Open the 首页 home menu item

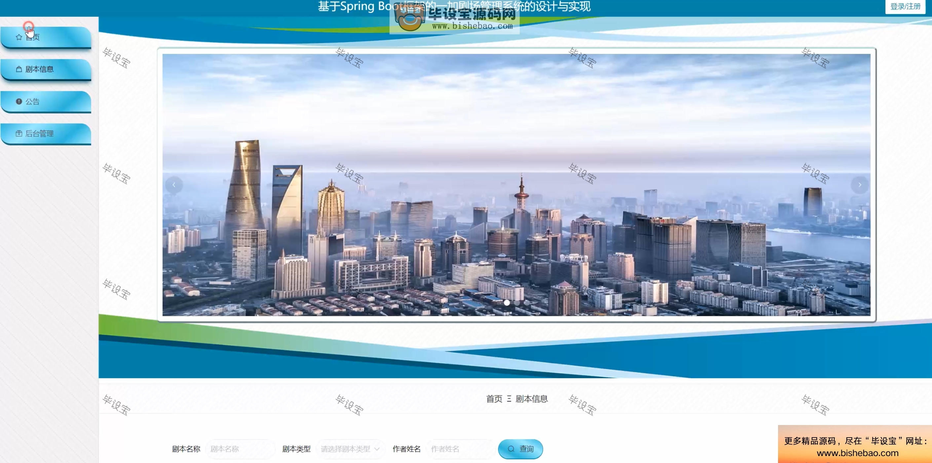[x=46, y=37]
